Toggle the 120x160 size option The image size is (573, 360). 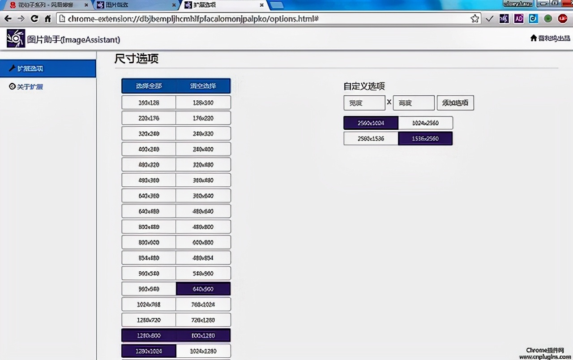coord(203,103)
